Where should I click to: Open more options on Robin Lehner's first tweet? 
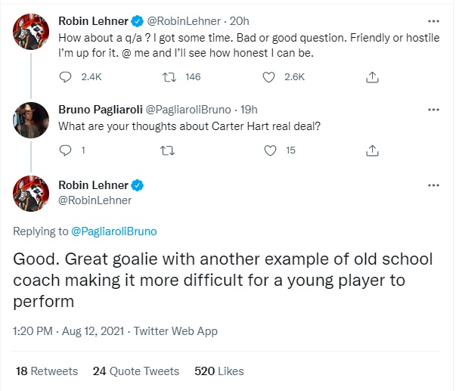click(x=433, y=20)
